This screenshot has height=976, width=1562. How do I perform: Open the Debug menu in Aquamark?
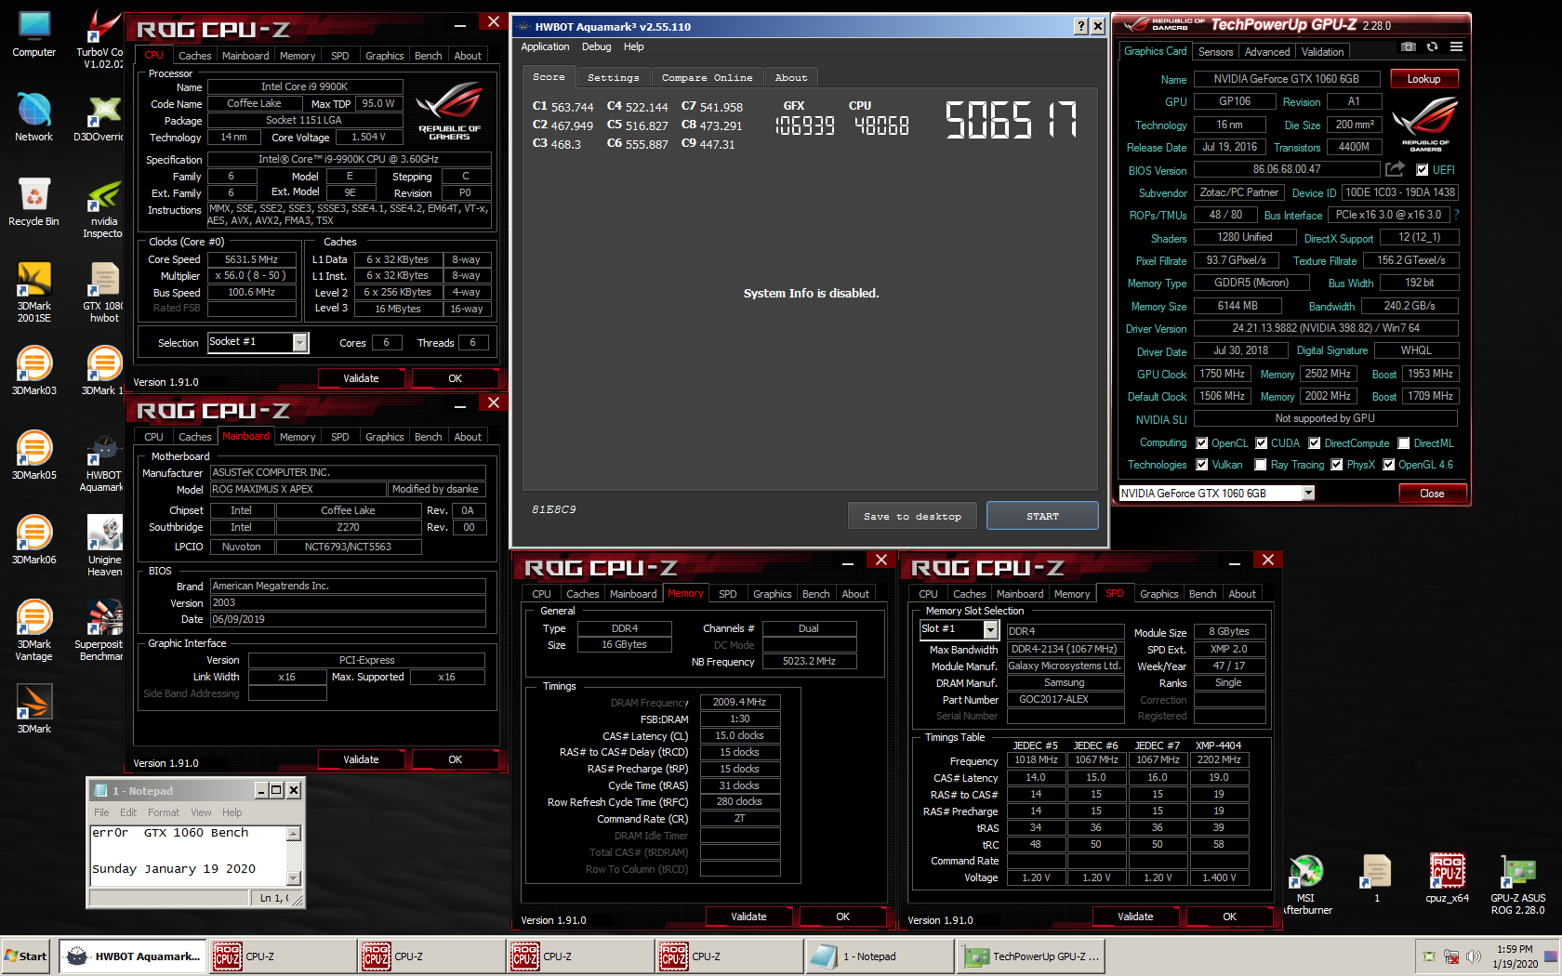click(596, 46)
